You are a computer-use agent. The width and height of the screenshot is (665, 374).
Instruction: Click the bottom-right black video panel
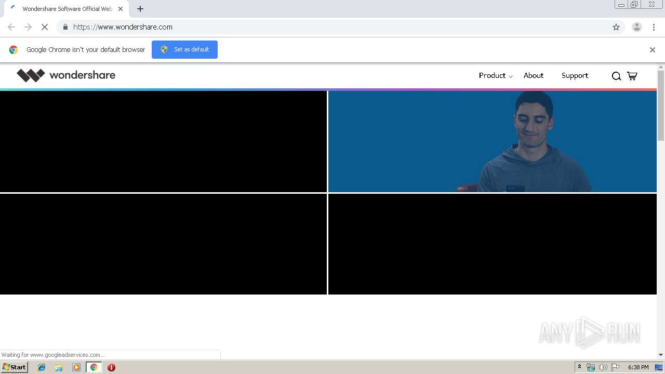click(493, 244)
